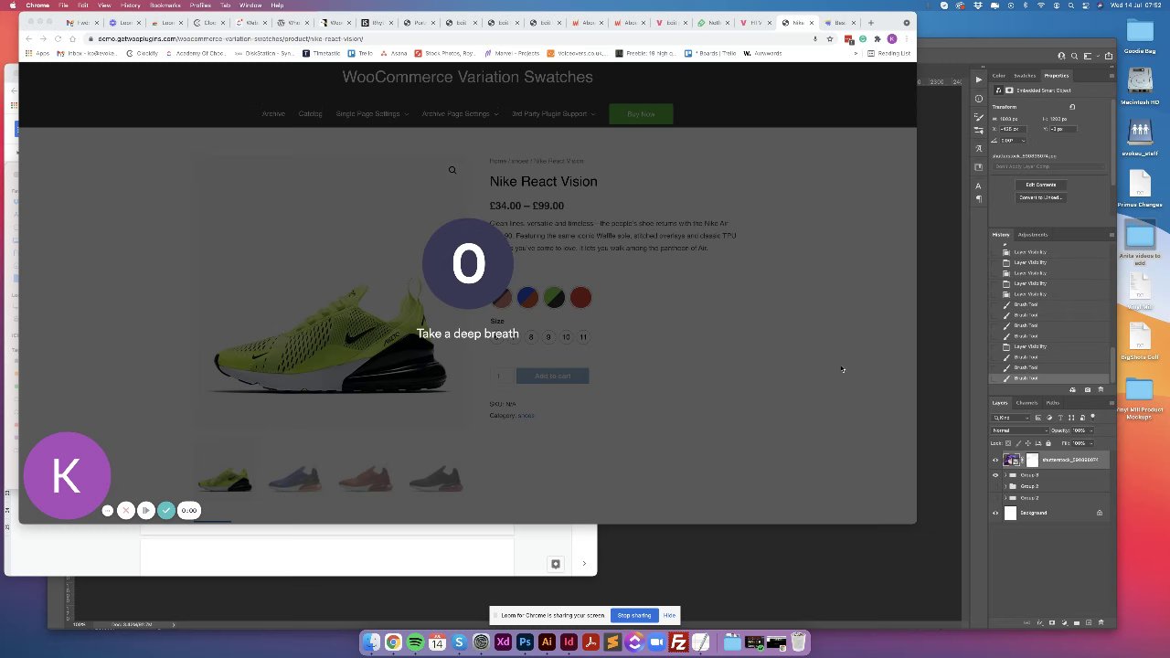Toggle visibility of Group 3 layer
Image resolution: width=1170 pixels, height=658 pixels.
tap(995, 475)
